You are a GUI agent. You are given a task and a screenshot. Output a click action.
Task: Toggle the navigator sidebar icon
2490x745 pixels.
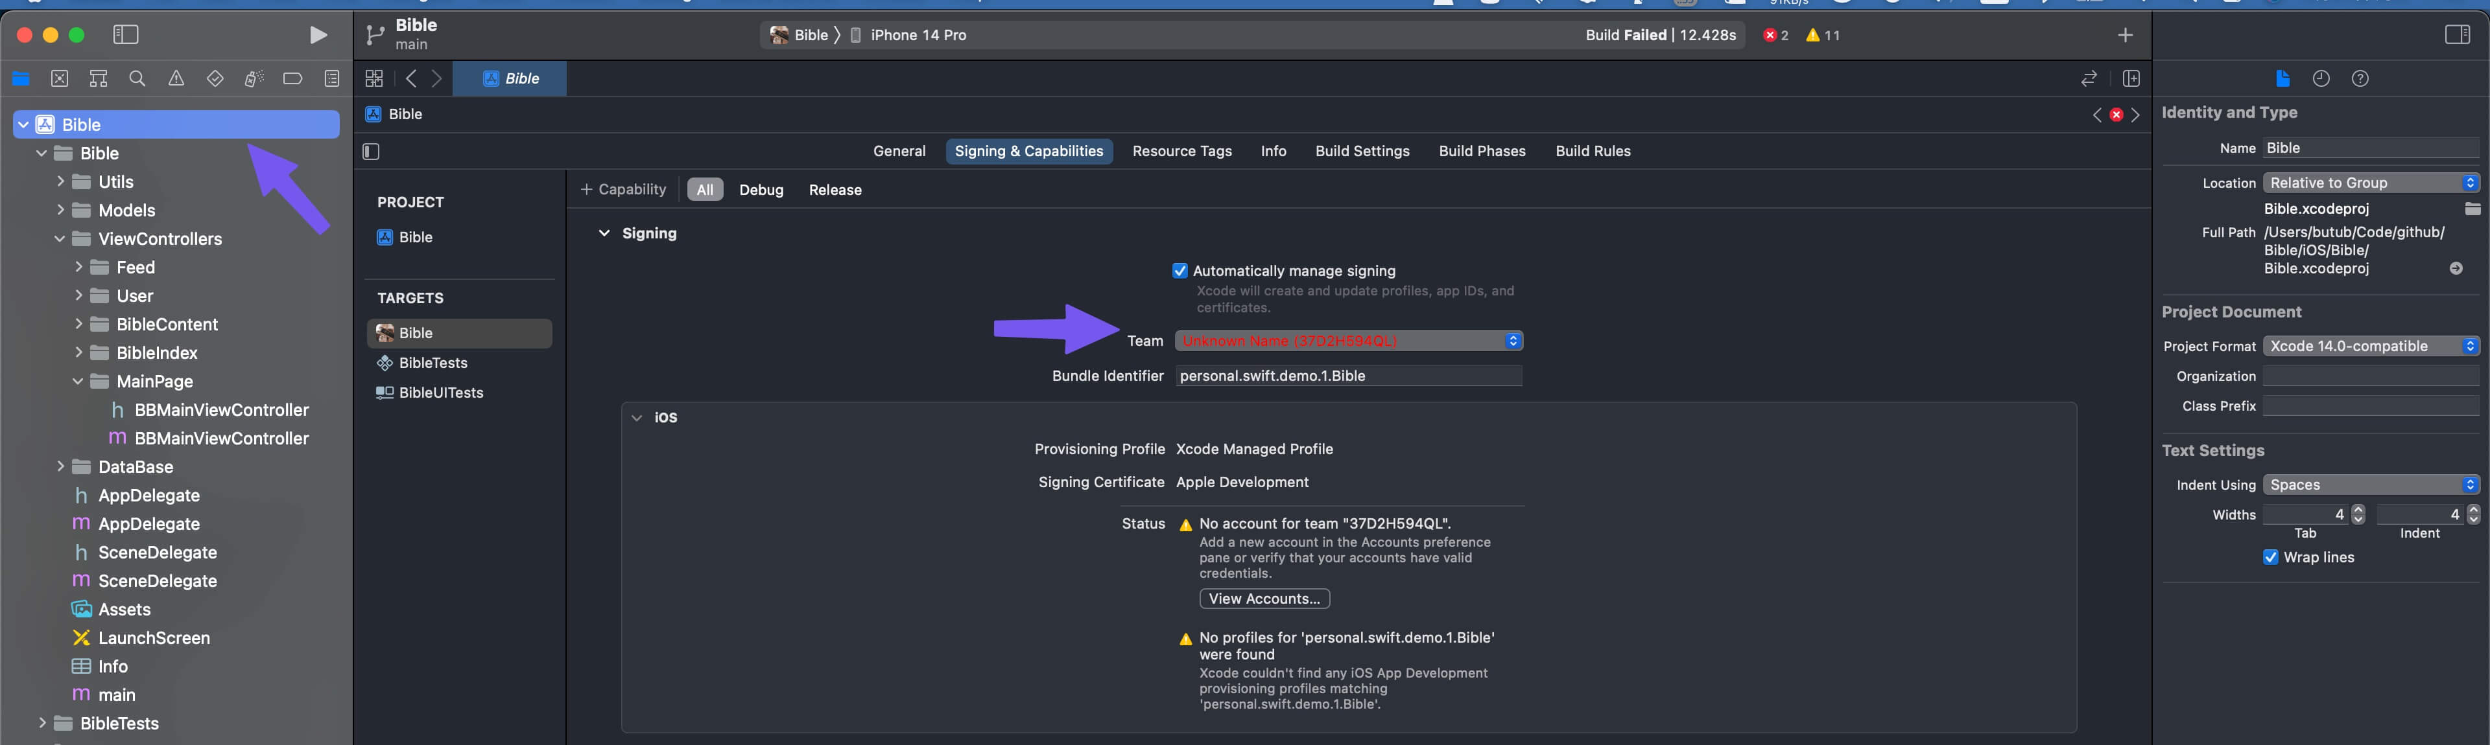point(126,35)
